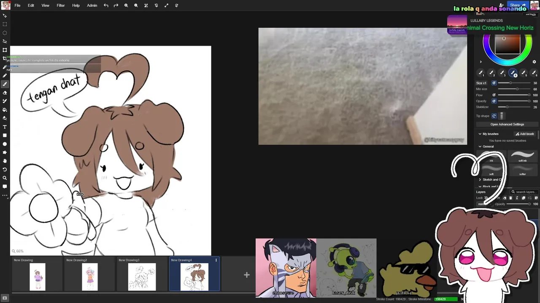Click the Size slider handle
The height and width of the screenshot is (303, 540).
pyautogui.click(x=510, y=83)
